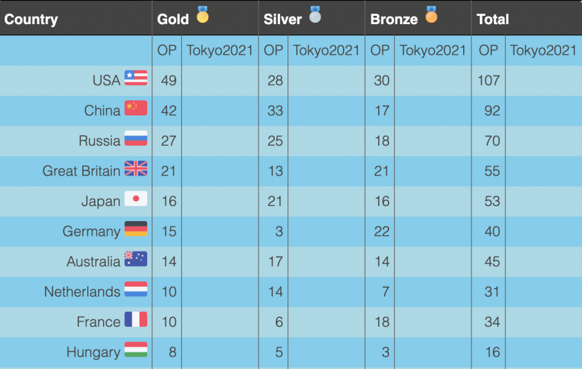Click the gold medal icon
582x369 pixels.
click(203, 15)
